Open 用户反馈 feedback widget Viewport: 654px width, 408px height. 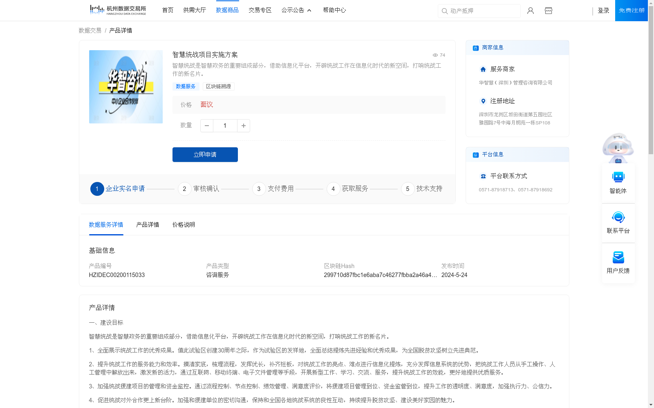[x=618, y=263]
